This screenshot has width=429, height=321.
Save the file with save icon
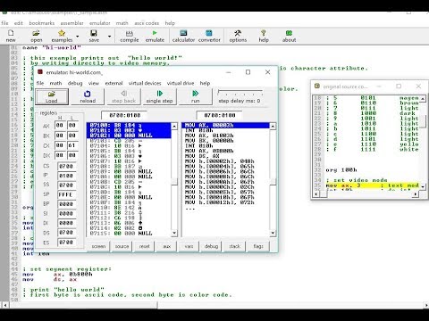tap(94, 36)
